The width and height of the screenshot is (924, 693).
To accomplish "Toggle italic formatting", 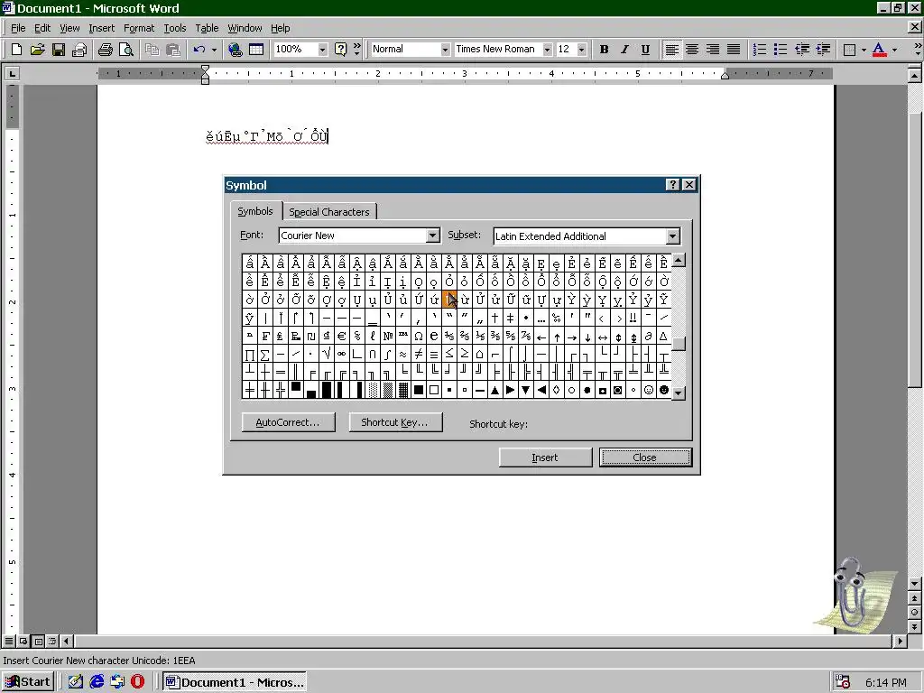I will pyautogui.click(x=624, y=50).
